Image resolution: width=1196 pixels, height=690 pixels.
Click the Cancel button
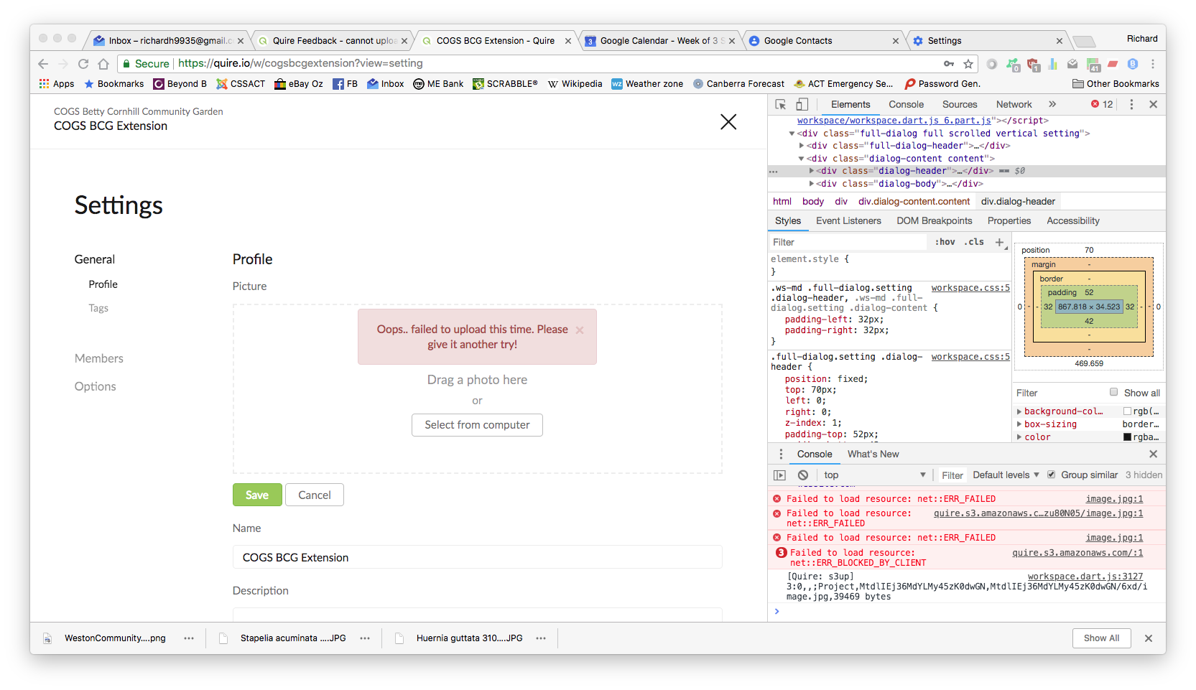(315, 495)
